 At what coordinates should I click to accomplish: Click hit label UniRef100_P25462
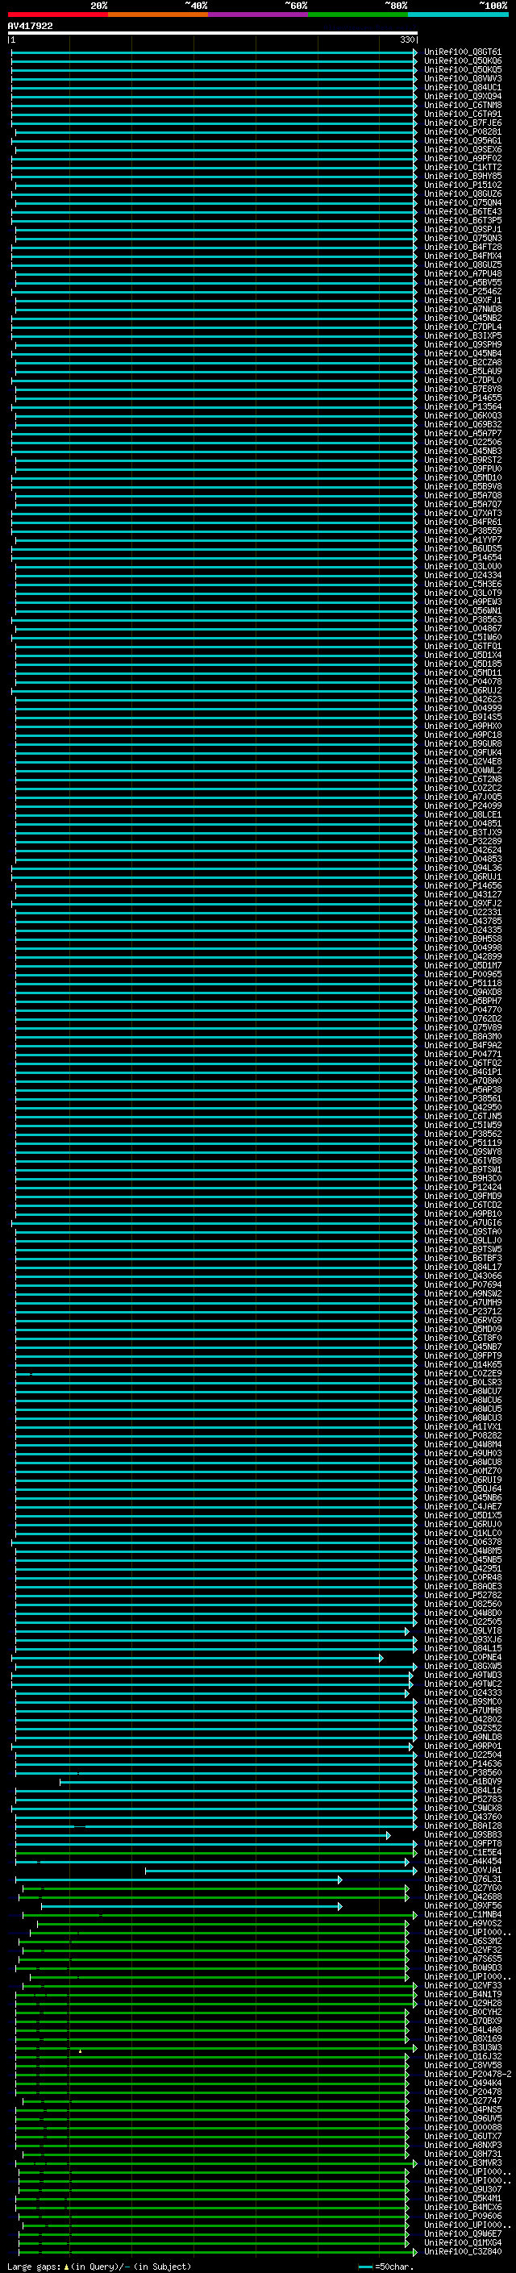[462, 291]
